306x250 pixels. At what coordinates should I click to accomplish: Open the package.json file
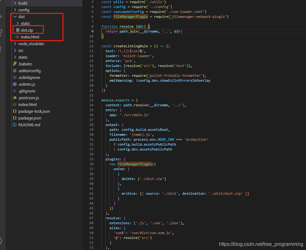click(30, 118)
